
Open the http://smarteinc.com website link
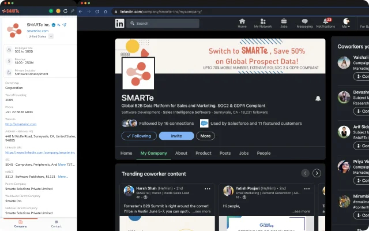(21, 124)
